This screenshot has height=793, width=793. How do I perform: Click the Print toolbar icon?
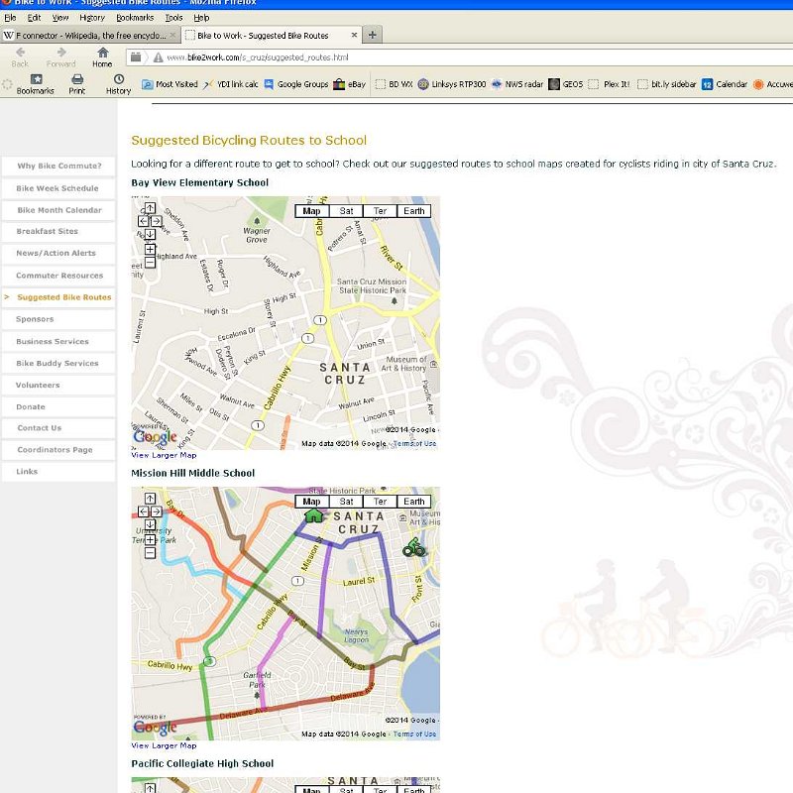[77, 83]
